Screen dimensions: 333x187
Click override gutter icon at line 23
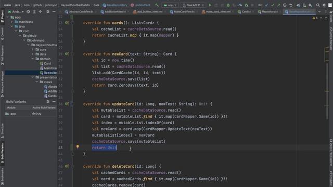point(67,22)
